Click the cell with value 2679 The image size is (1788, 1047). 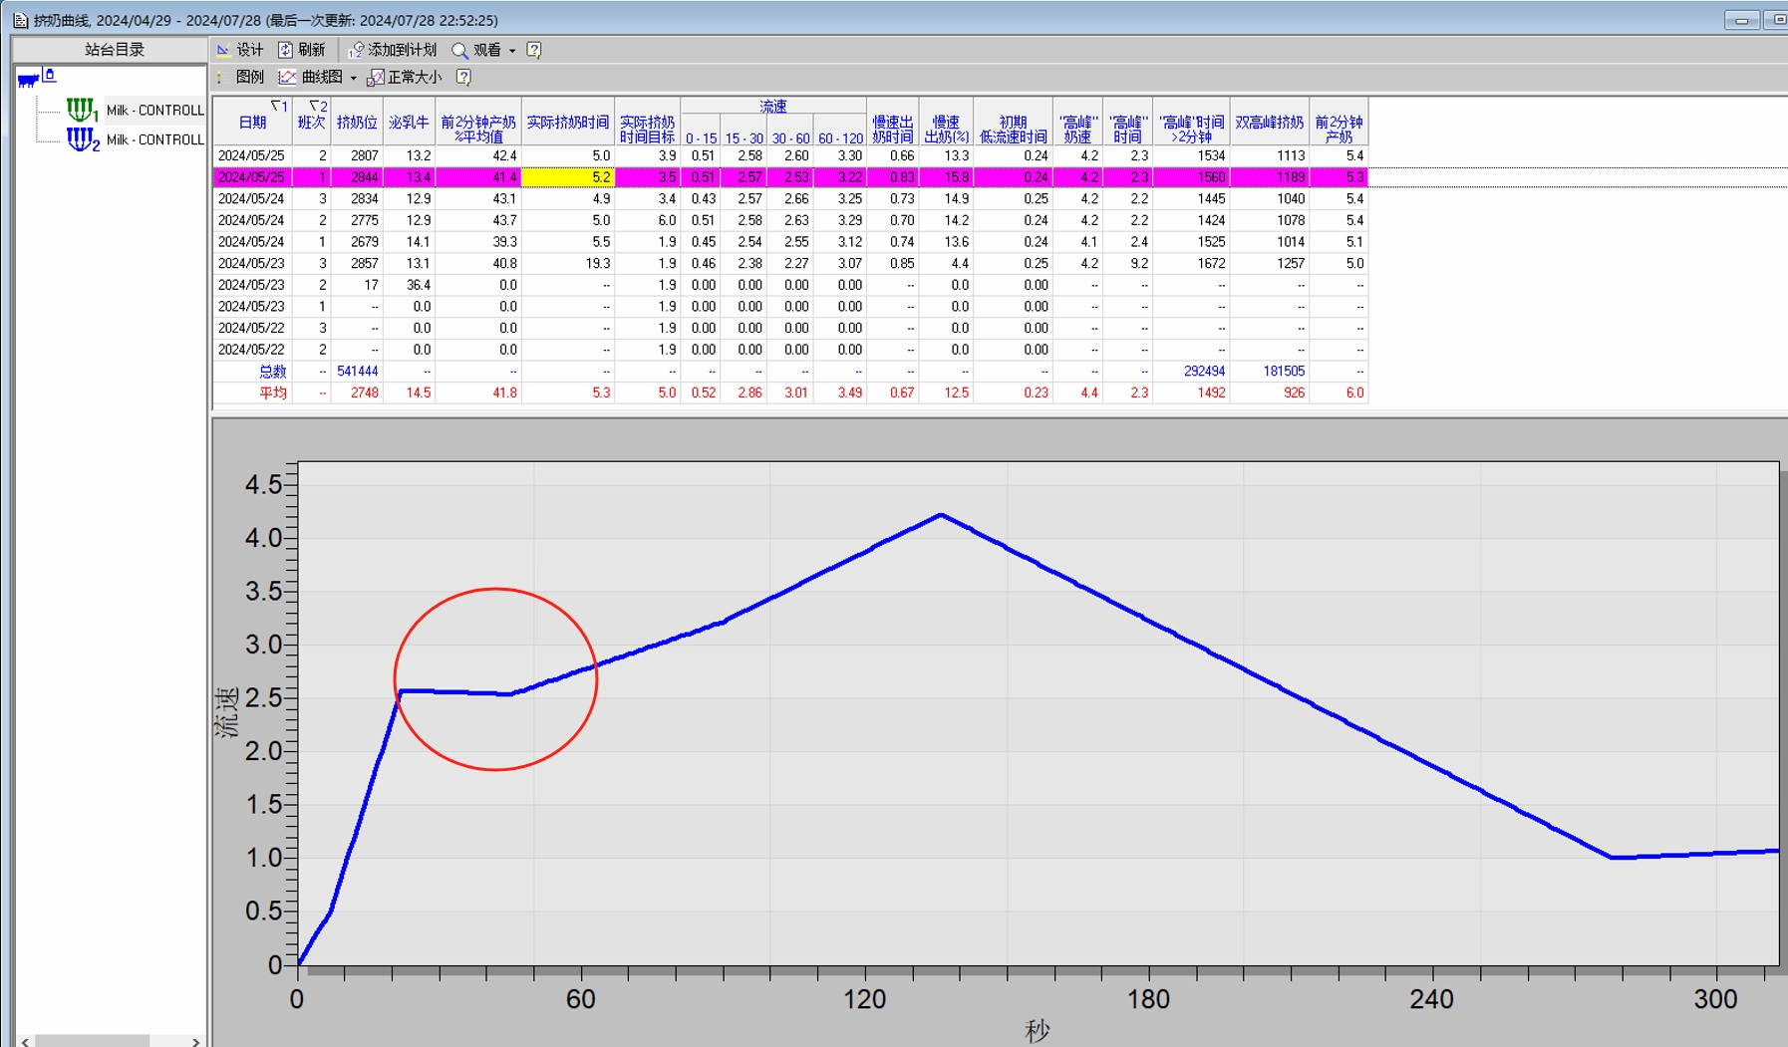[357, 242]
